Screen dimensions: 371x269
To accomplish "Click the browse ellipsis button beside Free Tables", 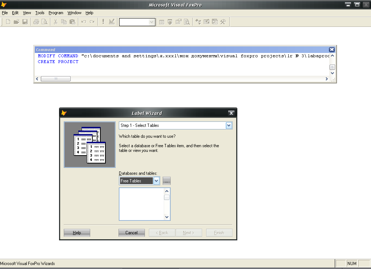I will pos(167,181).
